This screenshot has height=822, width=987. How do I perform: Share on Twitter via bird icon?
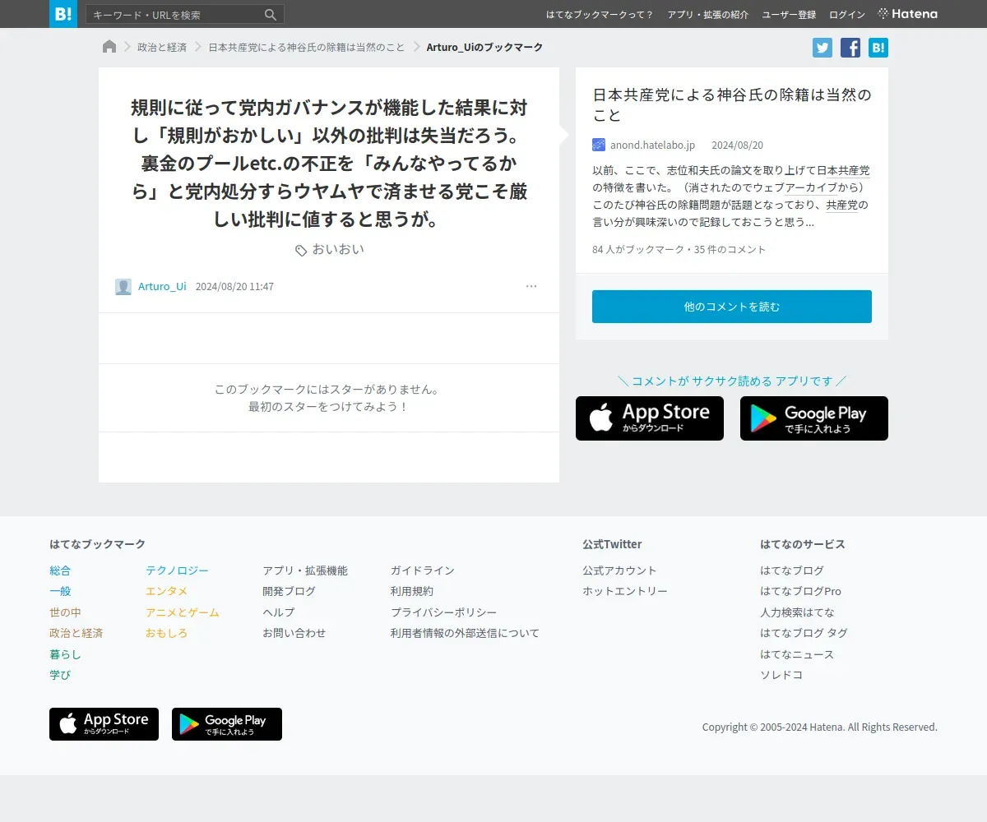pyautogui.click(x=822, y=48)
